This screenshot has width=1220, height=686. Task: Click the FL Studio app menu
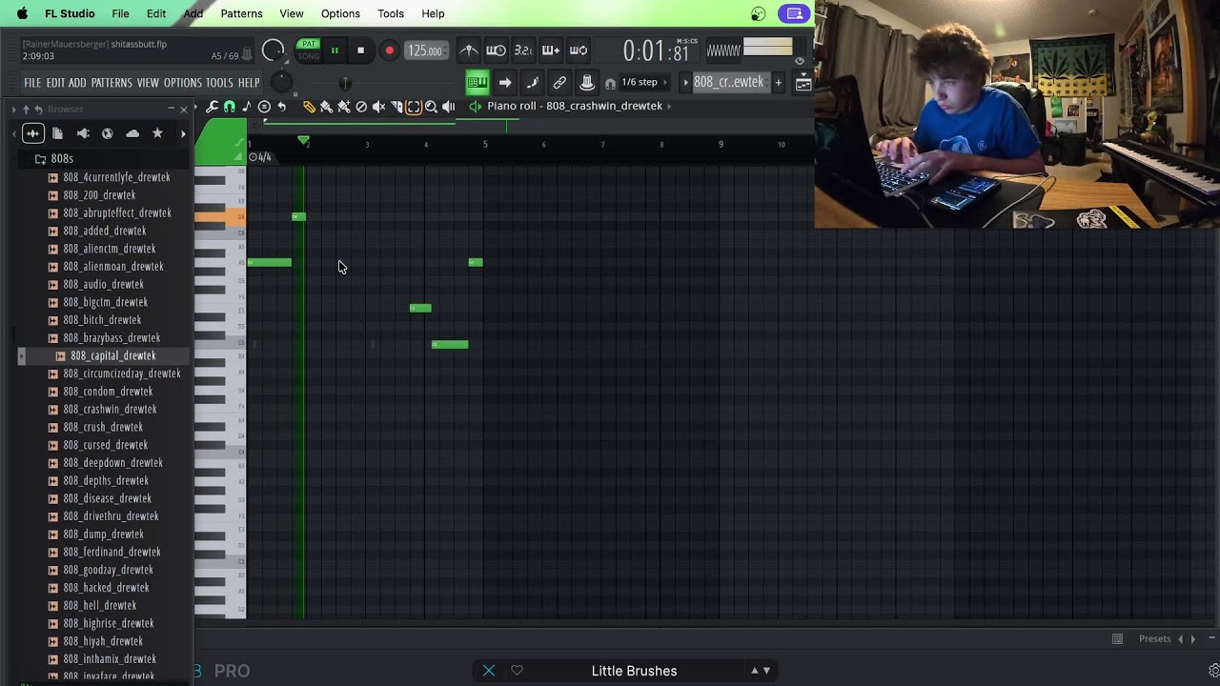point(70,13)
